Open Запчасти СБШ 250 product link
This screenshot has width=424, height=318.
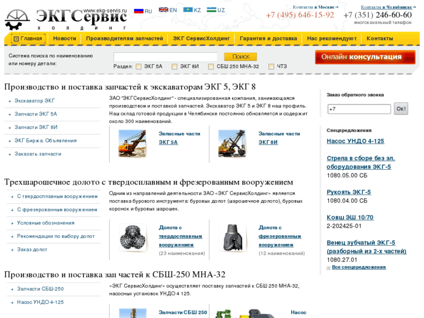coord(183,312)
